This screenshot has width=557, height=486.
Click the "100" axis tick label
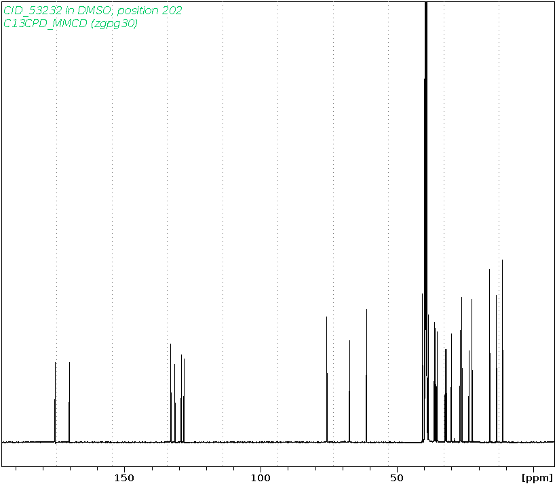pos(261,478)
